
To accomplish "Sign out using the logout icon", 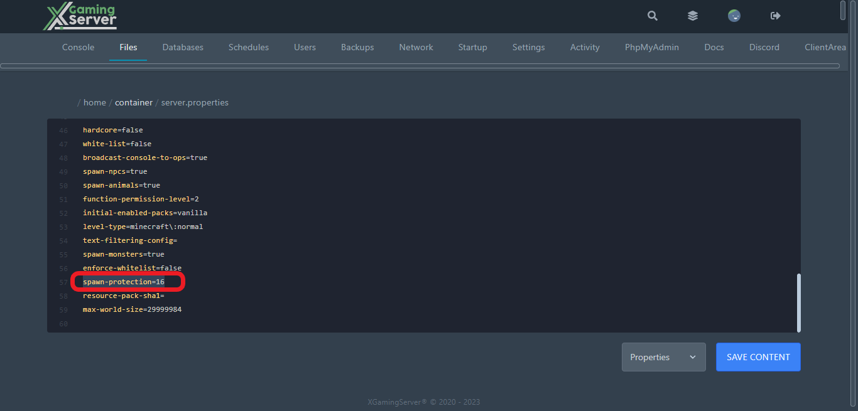I will pos(775,16).
